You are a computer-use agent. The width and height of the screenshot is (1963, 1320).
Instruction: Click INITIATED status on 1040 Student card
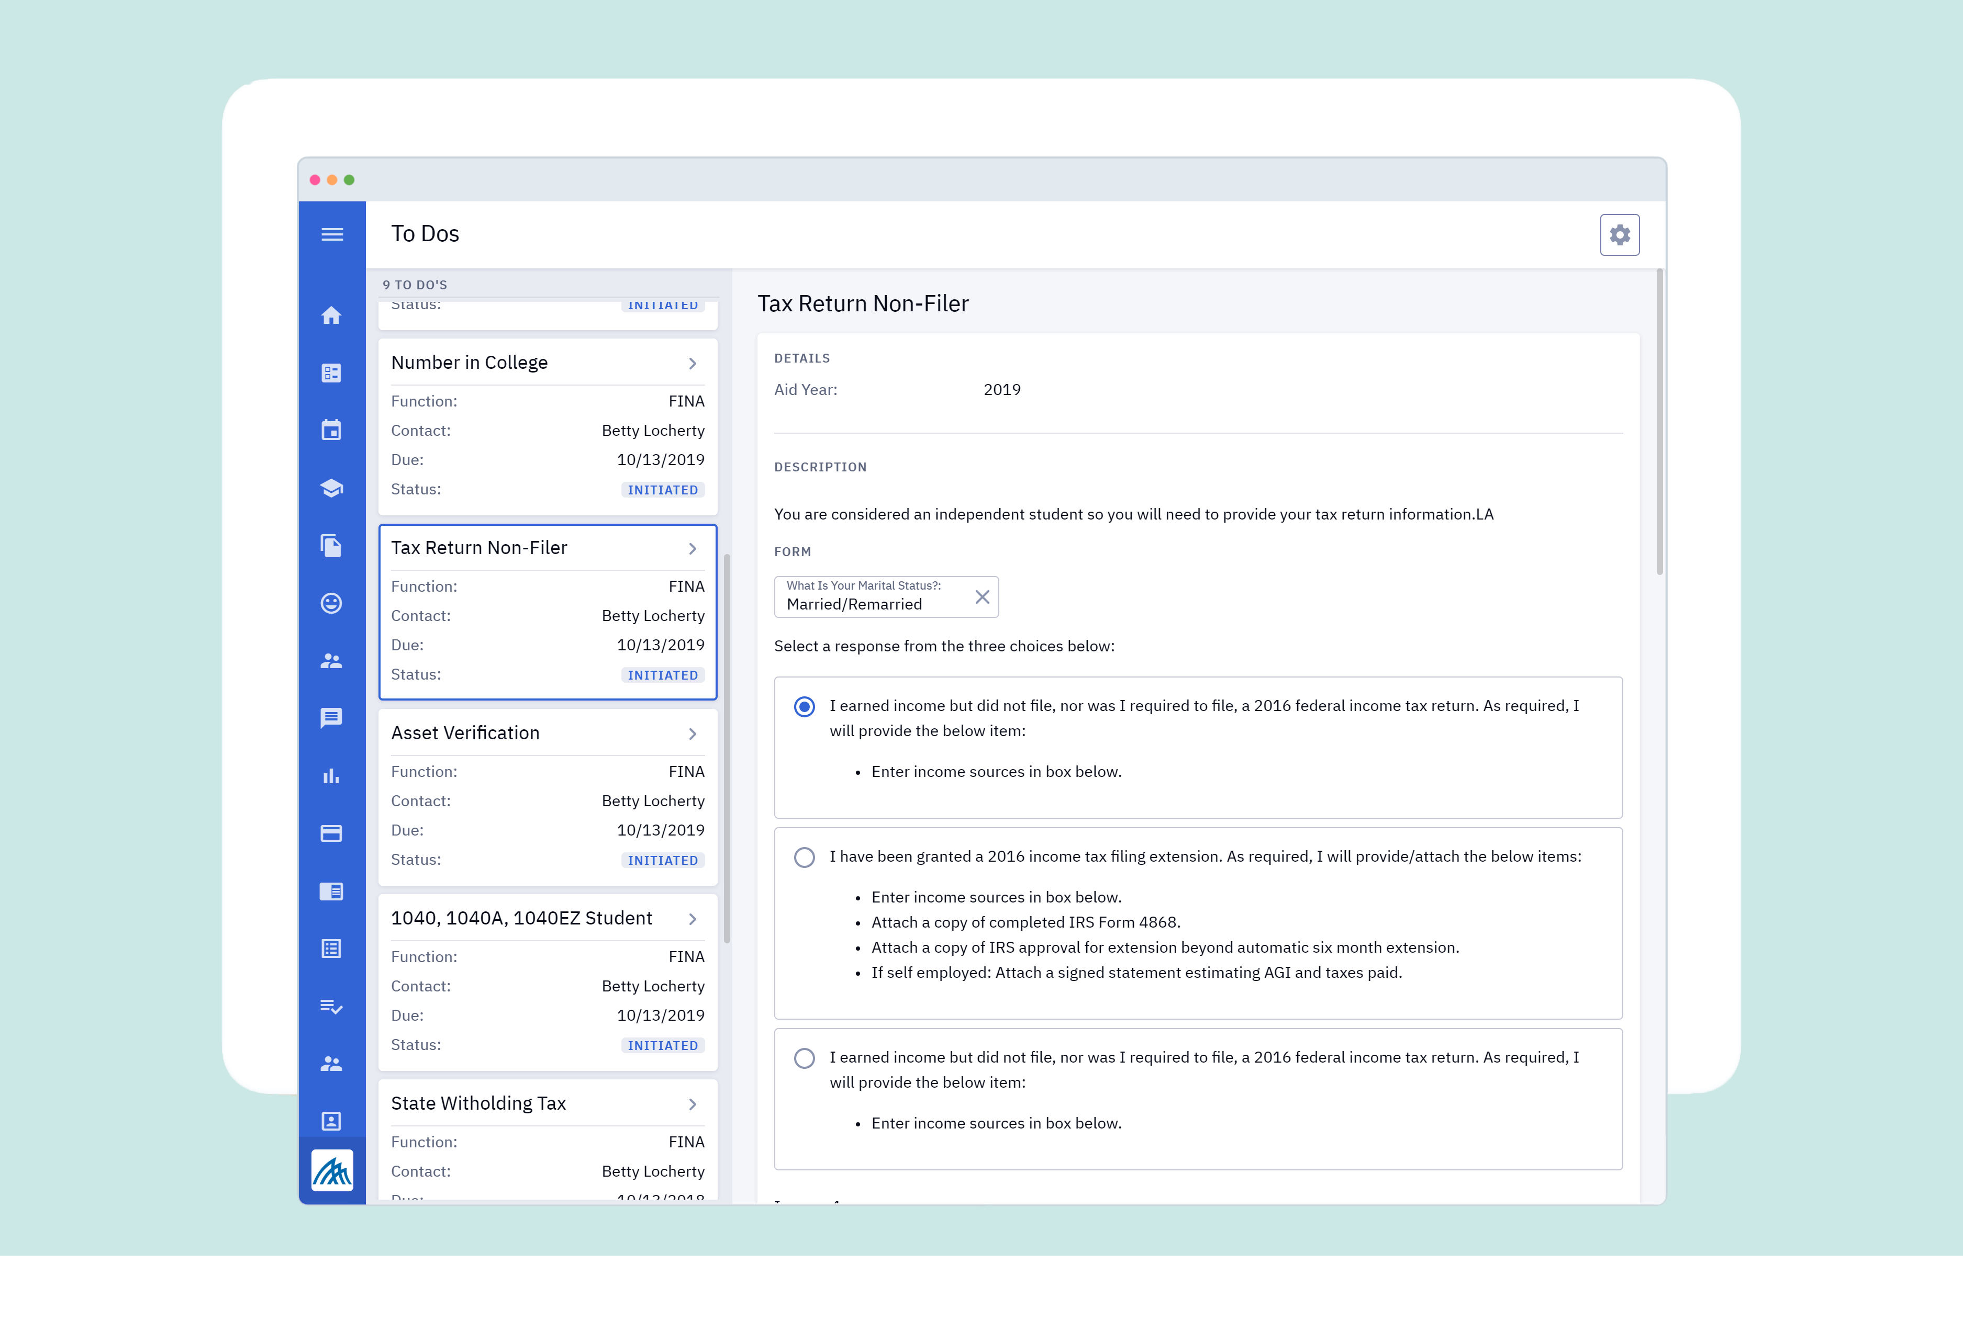pos(663,1045)
